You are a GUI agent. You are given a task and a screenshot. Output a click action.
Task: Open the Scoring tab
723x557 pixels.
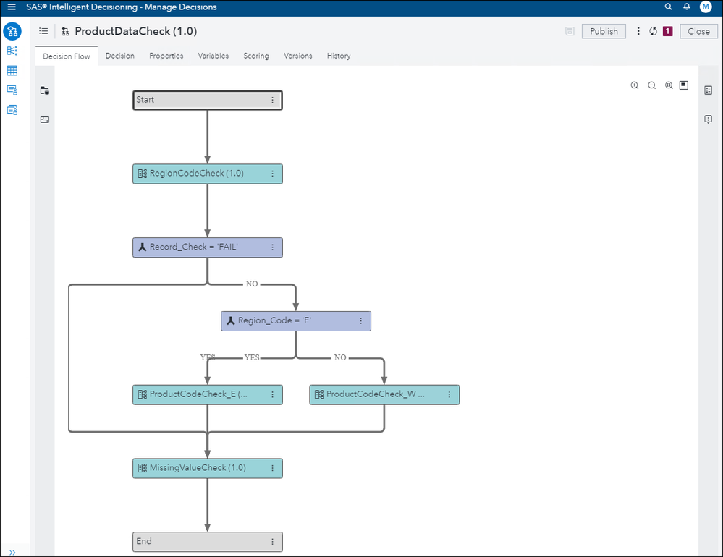tap(256, 56)
